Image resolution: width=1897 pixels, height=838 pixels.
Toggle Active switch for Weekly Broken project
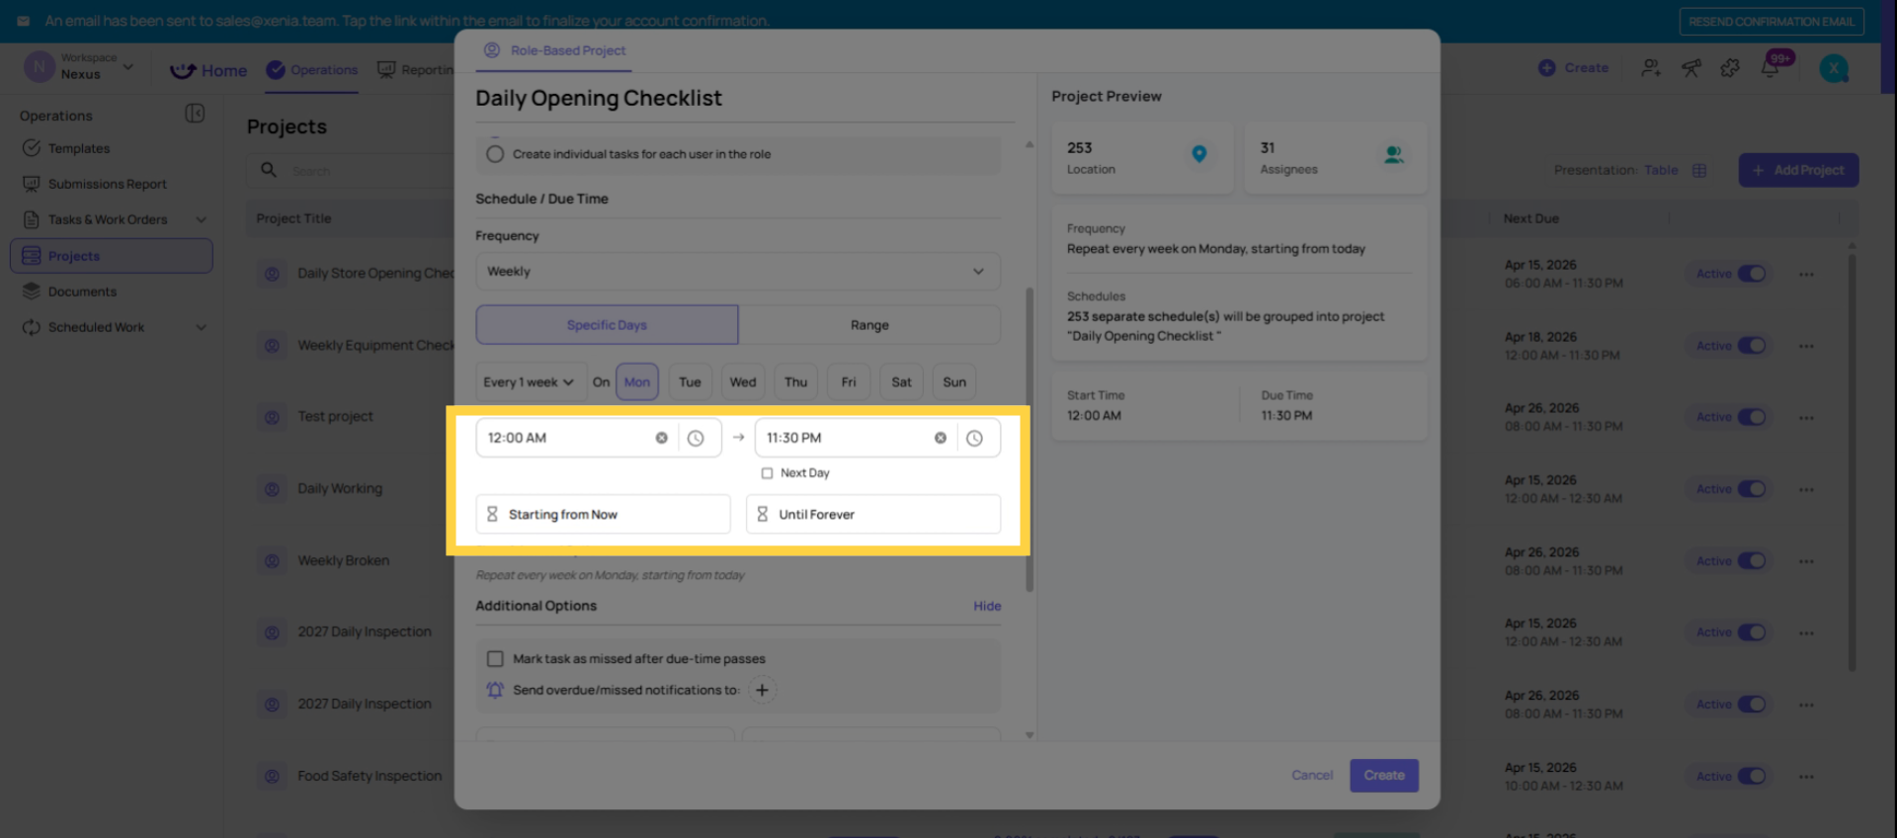(1752, 561)
